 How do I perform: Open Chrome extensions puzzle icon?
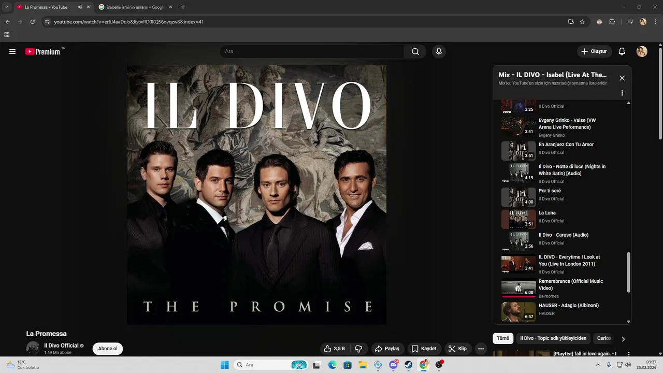612,22
